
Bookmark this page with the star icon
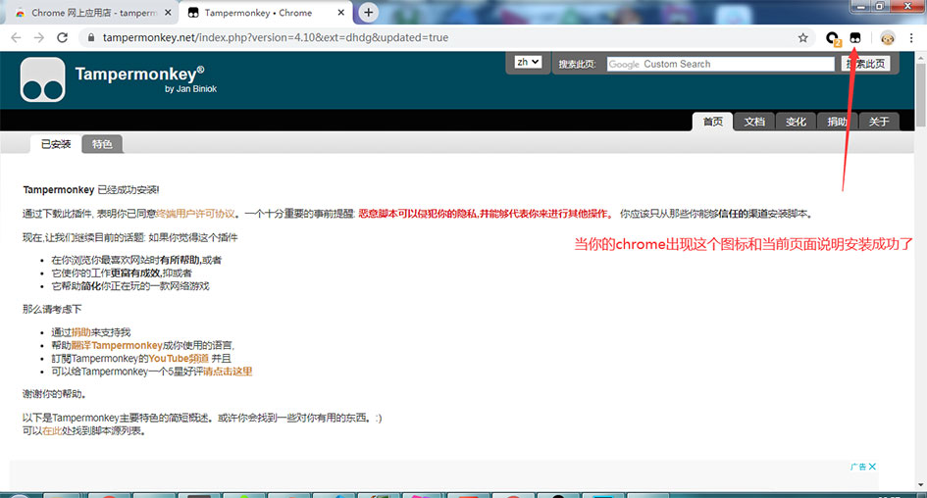803,37
